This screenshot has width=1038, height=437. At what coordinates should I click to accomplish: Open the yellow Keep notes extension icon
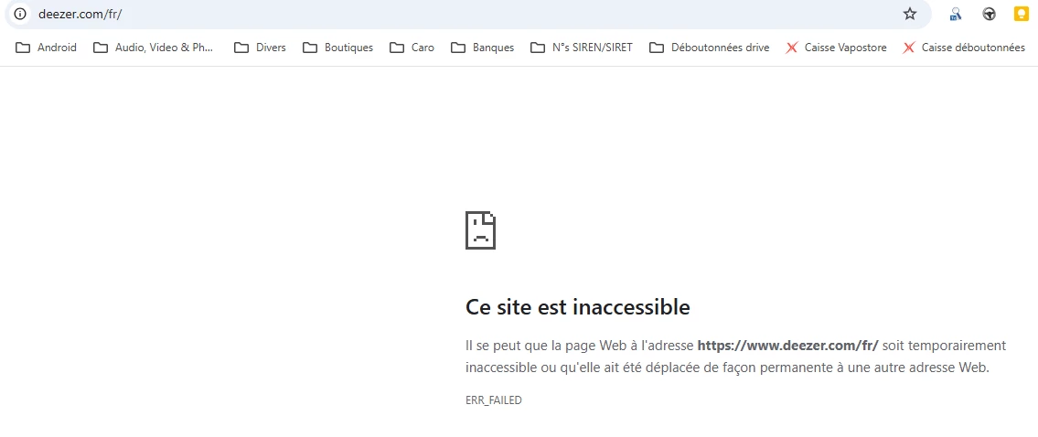point(1022,14)
